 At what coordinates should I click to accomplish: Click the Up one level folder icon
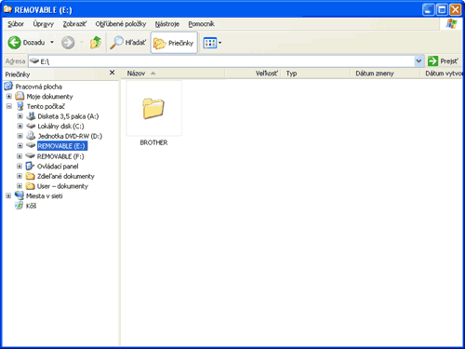[96, 43]
